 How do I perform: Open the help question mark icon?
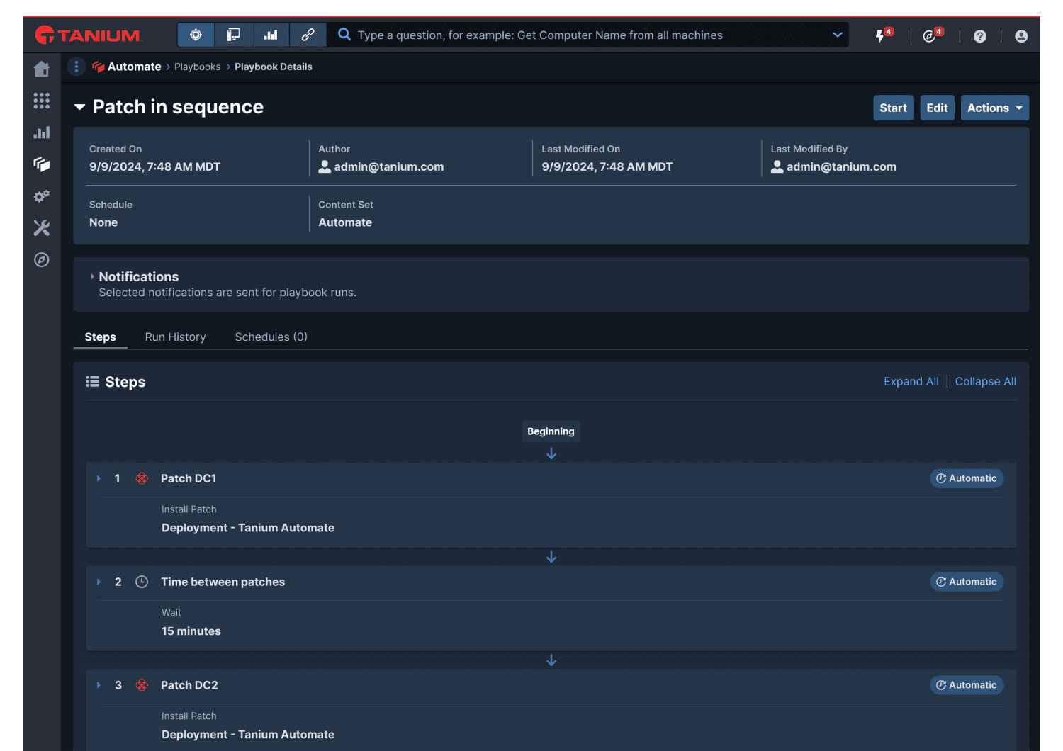point(980,36)
